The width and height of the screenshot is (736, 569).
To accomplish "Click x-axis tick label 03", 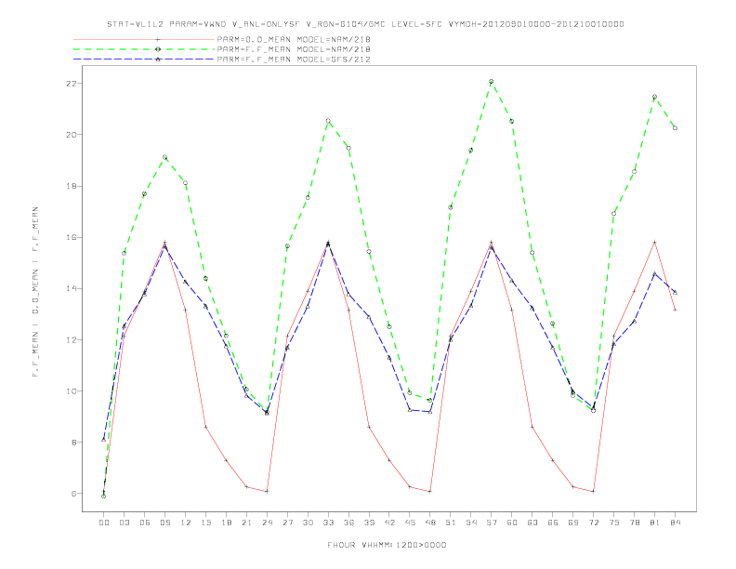I will (124, 523).
